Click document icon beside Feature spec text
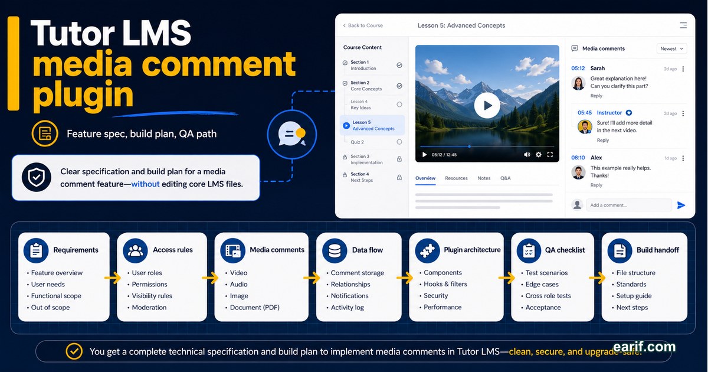 coord(45,134)
